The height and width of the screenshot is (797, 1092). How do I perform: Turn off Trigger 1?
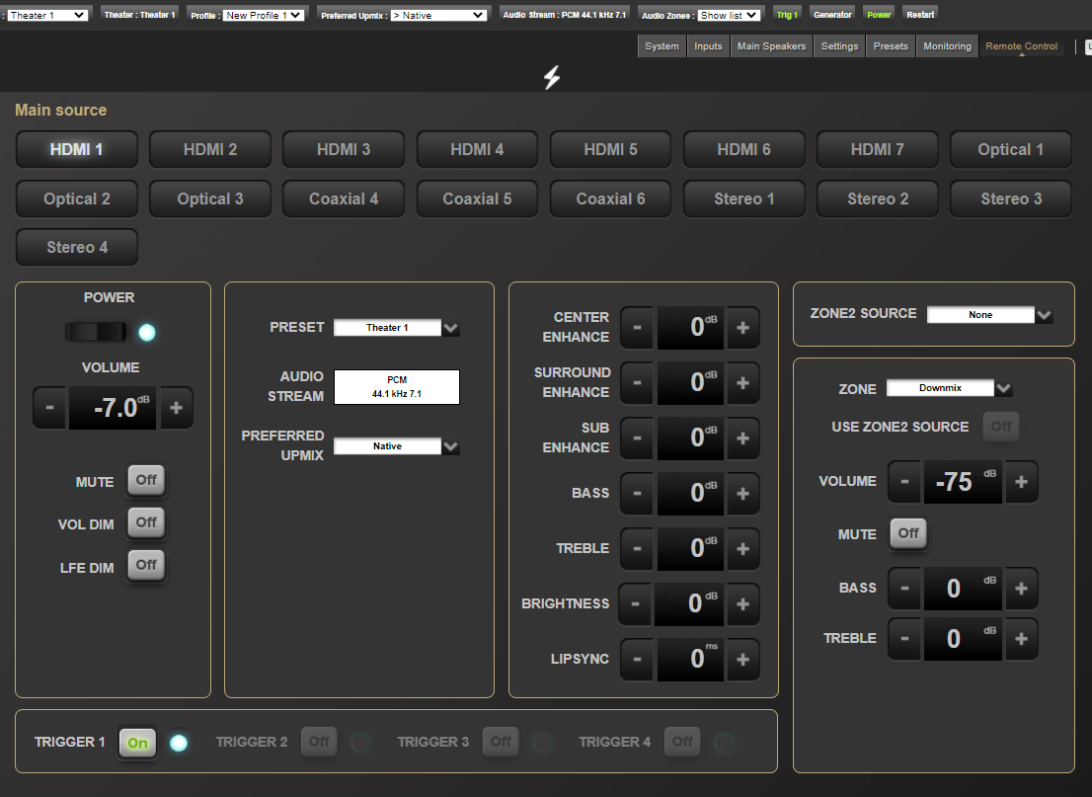[137, 743]
